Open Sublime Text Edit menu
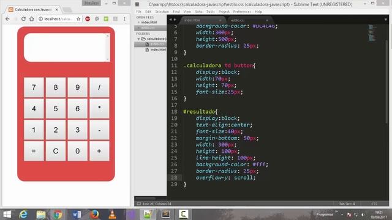 148,12
